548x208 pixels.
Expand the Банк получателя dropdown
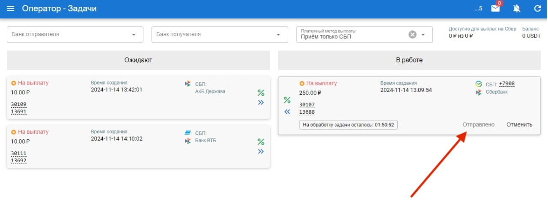pos(278,35)
